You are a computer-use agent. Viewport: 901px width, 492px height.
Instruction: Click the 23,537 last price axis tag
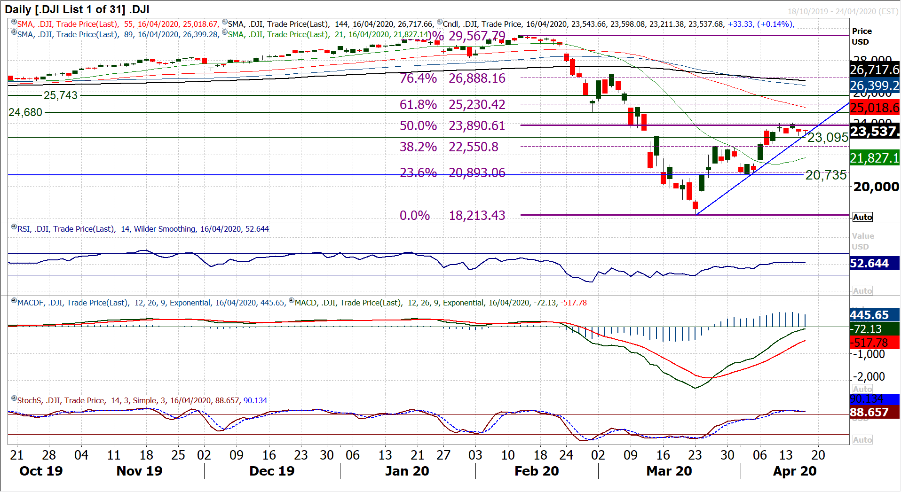(x=875, y=131)
